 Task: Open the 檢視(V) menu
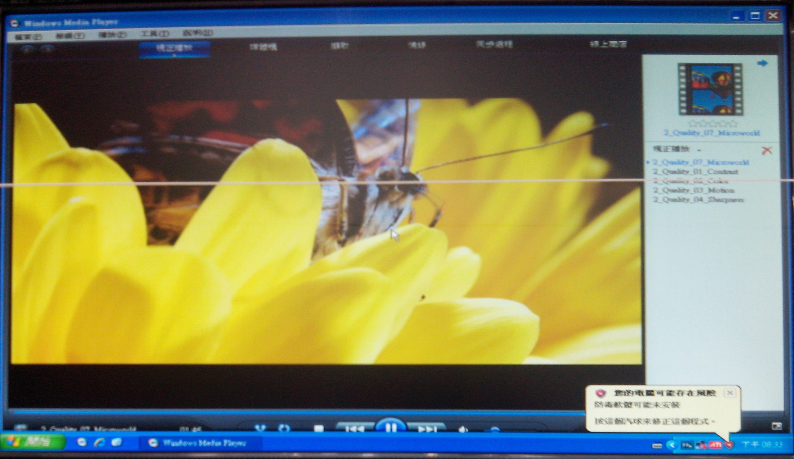click(70, 36)
